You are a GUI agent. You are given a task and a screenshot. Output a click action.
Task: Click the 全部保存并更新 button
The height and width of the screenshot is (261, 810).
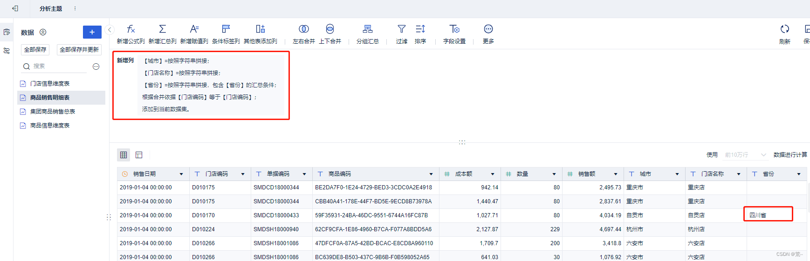79,50
